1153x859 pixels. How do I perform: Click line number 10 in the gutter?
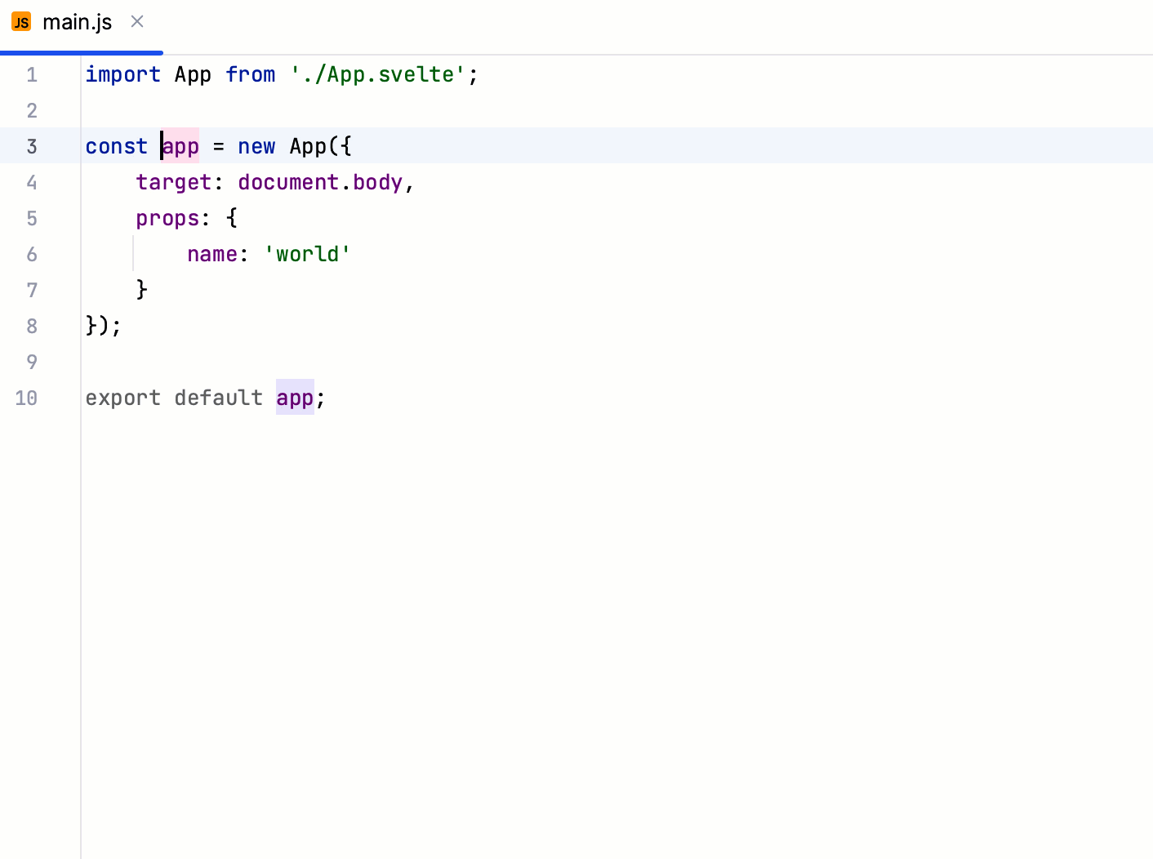(x=25, y=398)
